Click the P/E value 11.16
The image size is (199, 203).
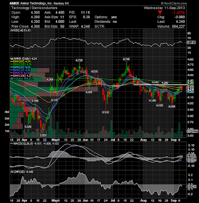pos(86,13)
